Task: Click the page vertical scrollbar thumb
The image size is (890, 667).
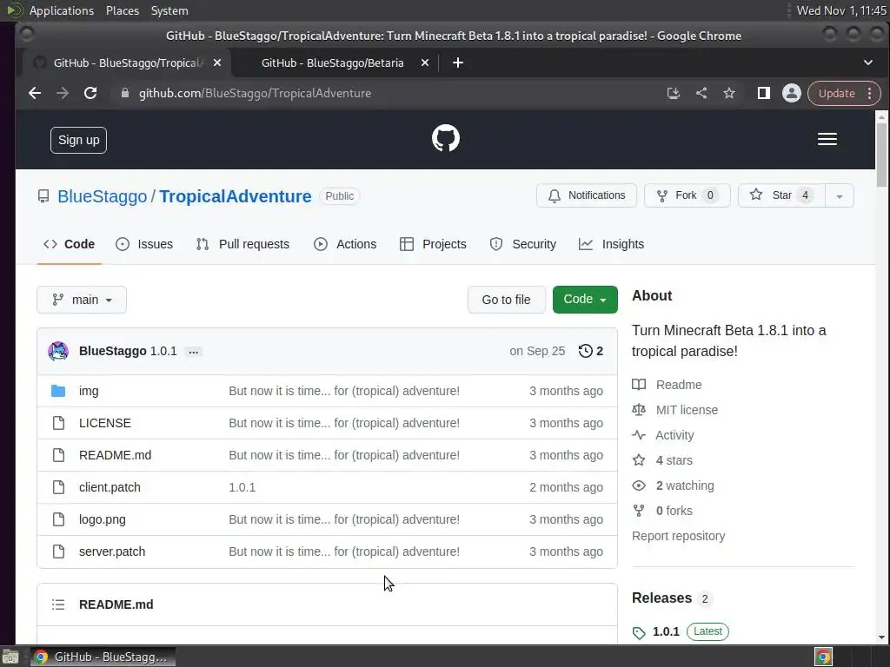Action: click(881, 155)
